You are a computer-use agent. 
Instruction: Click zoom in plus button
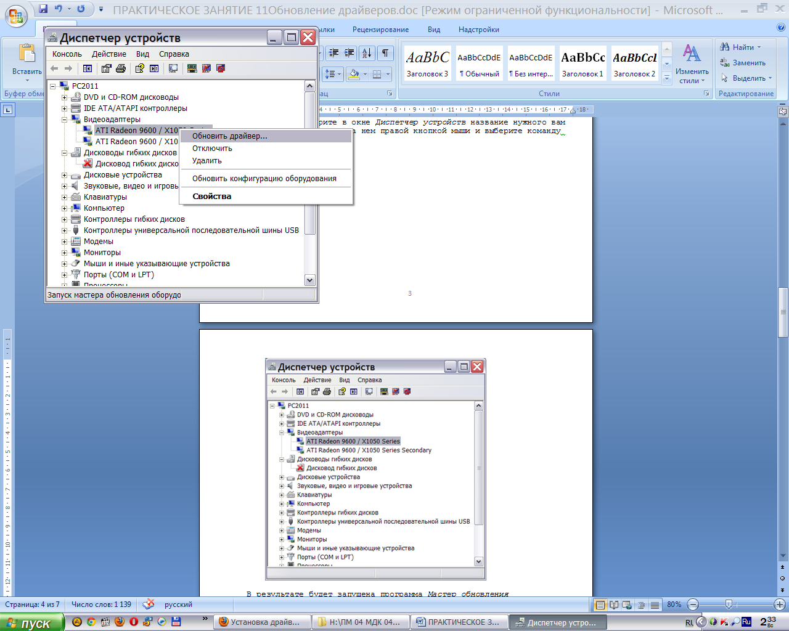tap(779, 605)
